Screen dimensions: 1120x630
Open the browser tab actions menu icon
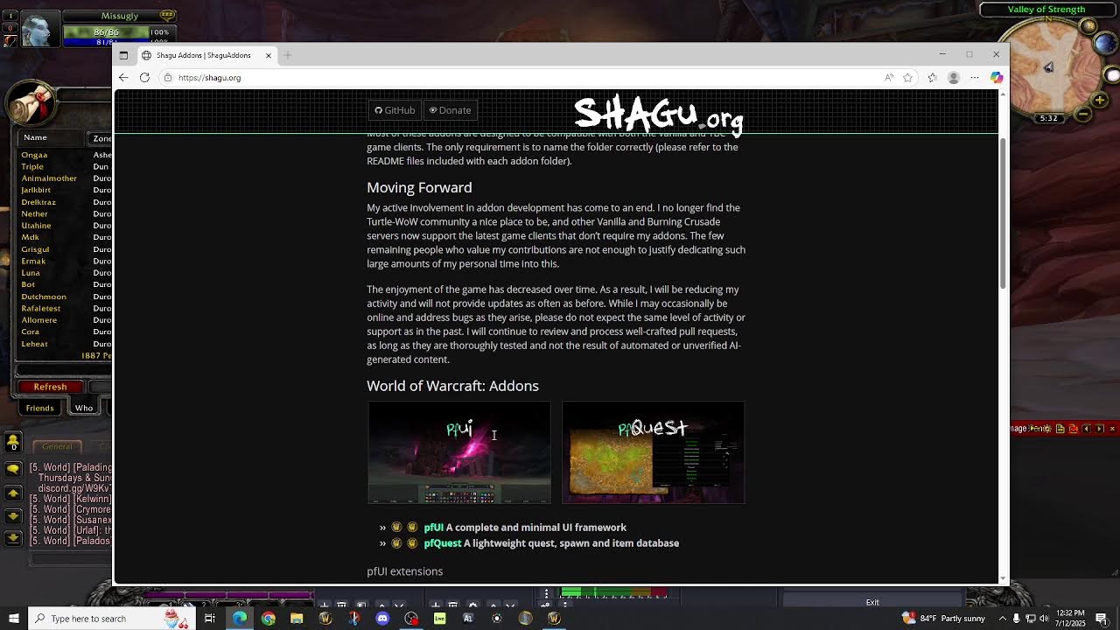click(x=123, y=55)
